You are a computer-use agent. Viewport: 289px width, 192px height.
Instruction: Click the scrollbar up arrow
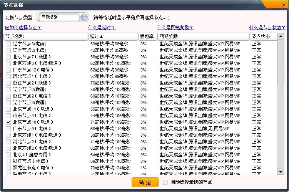pos(281,36)
